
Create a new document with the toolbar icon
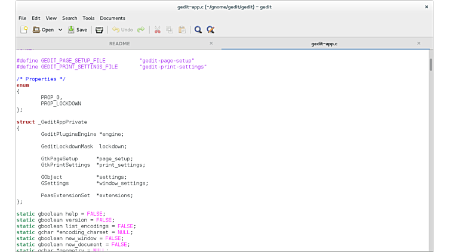click(24, 30)
